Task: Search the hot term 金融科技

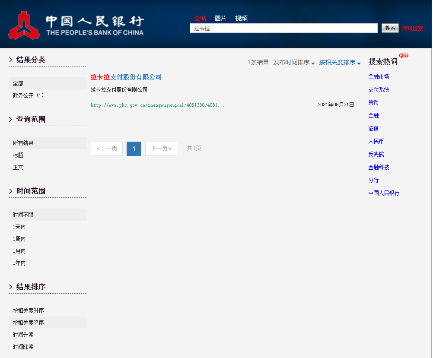Action: pos(379,168)
